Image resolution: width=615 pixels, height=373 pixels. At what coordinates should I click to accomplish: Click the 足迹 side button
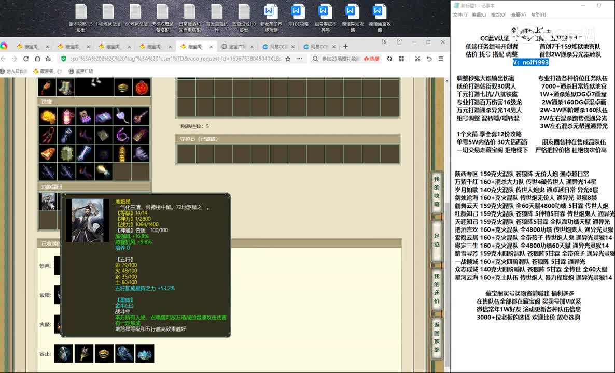point(437,240)
